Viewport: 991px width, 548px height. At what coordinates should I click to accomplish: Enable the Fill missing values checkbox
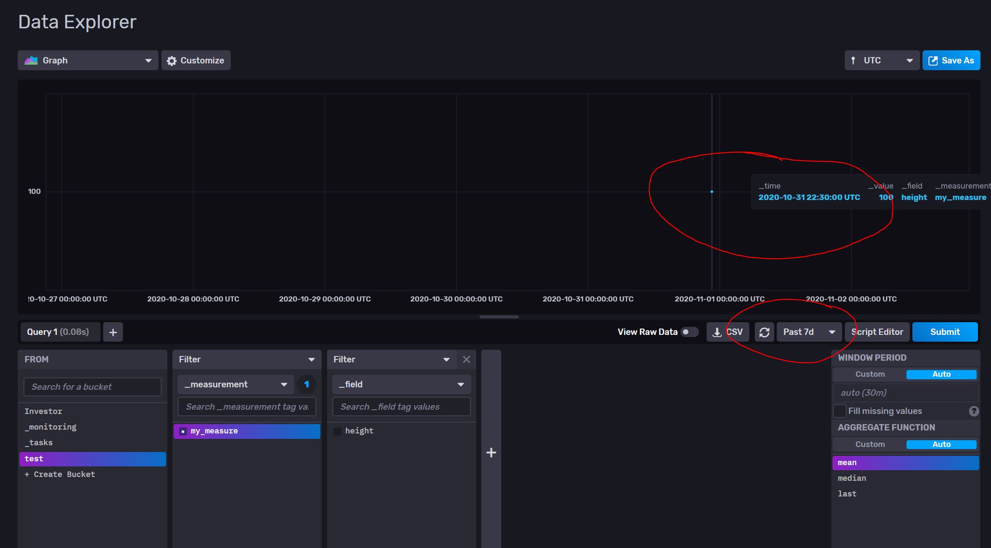(840, 411)
